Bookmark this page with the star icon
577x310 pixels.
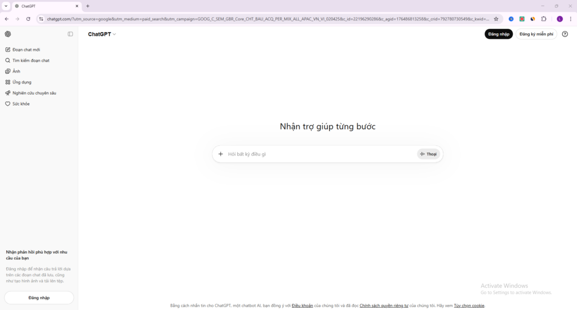click(496, 19)
